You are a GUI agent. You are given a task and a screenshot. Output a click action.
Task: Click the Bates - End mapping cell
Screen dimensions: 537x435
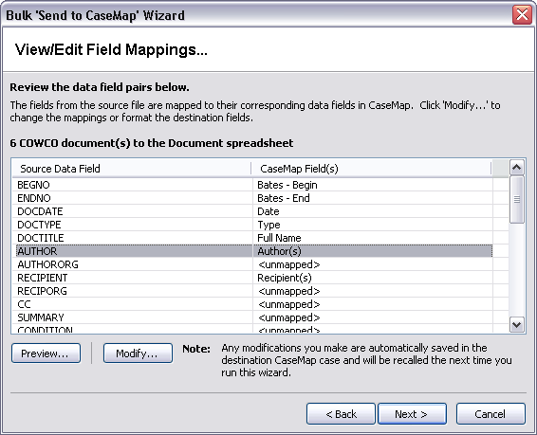(x=373, y=198)
